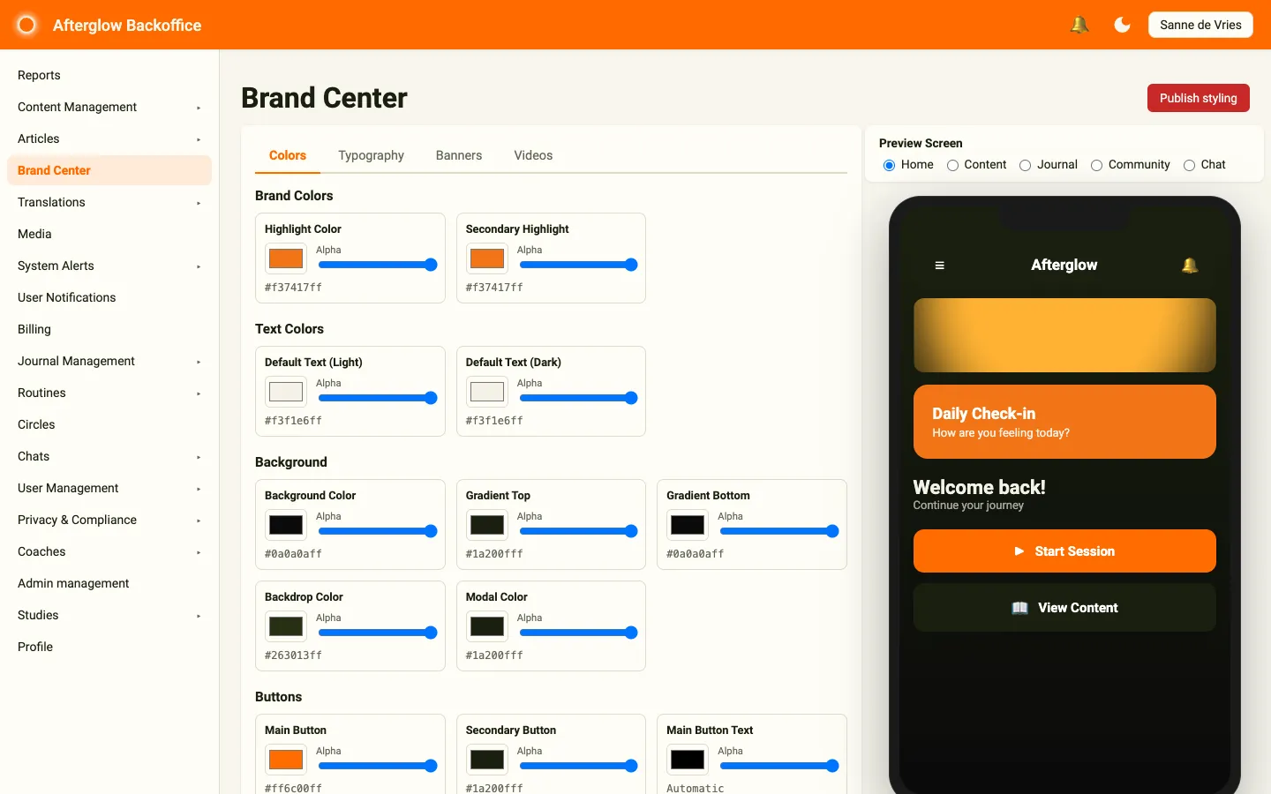
Task: Expand System Alerts submenu arrow
Action: pyautogui.click(x=199, y=266)
